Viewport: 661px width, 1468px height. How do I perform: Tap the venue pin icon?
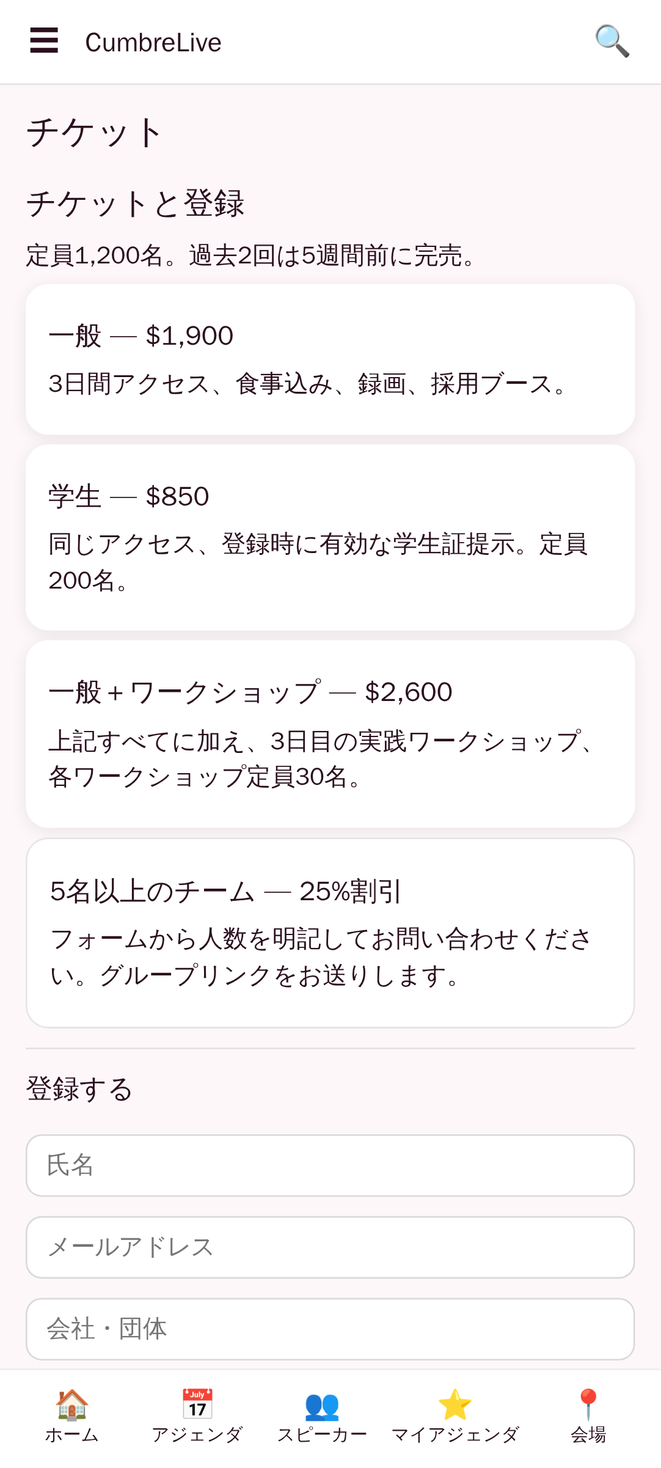pos(588,1404)
